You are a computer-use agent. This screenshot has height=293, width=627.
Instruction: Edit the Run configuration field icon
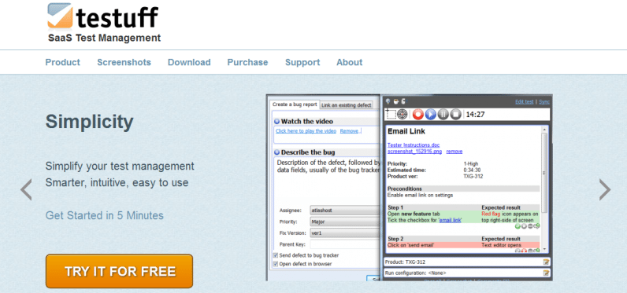(546, 273)
